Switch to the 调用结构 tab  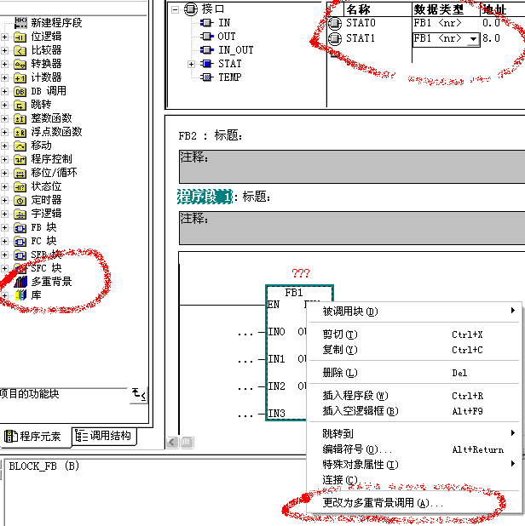click(104, 436)
